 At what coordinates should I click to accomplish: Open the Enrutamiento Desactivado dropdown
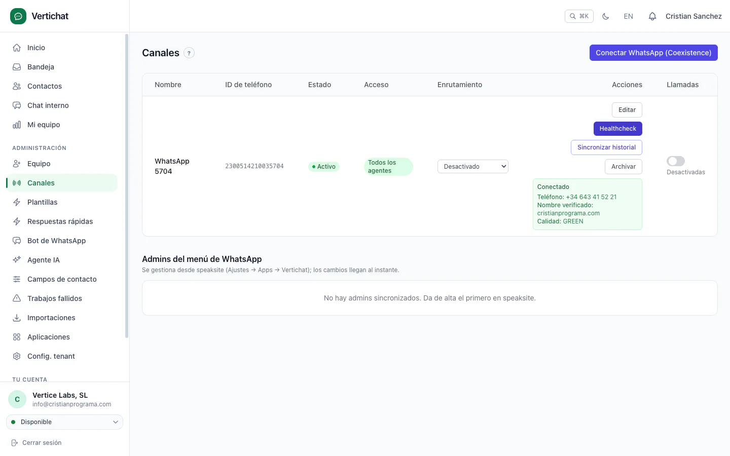tap(473, 166)
